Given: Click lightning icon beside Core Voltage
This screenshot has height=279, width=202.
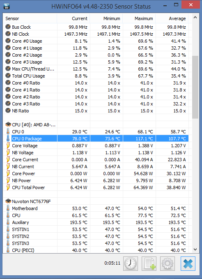Looking at the screenshot, I should [8, 145].
